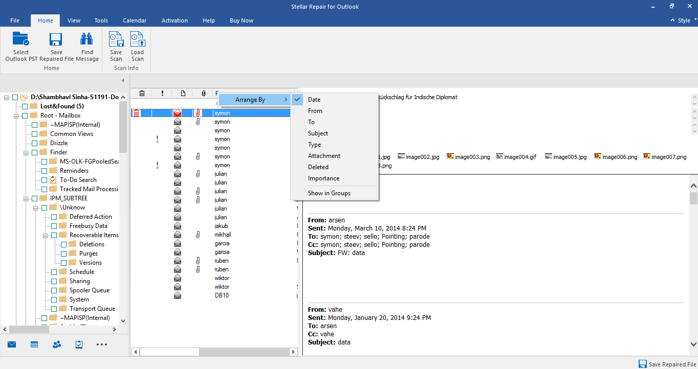Viewport: 698px width, 369px height.
Task: Check the Lost&Found folder checkbox
Action: pyautogui.click(x=25, y=106)
